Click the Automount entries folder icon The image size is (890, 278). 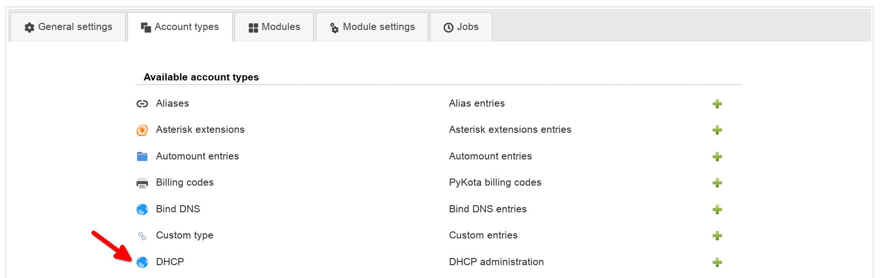tap(142, 157)
